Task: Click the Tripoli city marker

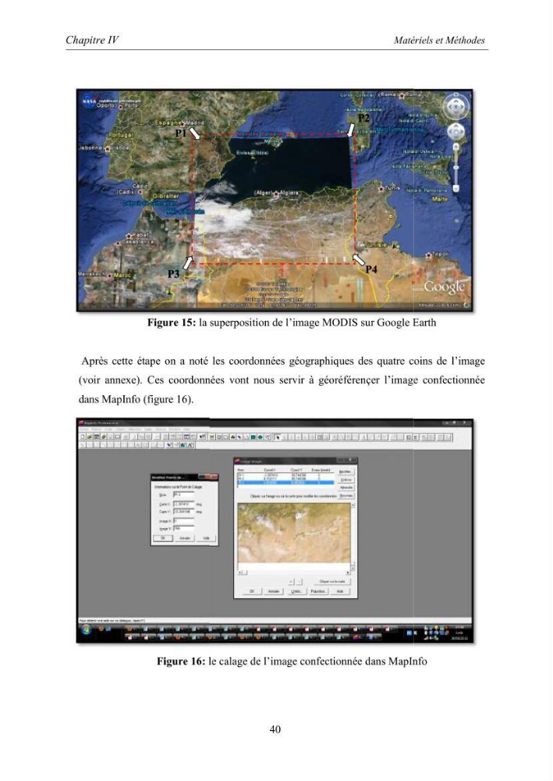Action: tap(428, 255)
